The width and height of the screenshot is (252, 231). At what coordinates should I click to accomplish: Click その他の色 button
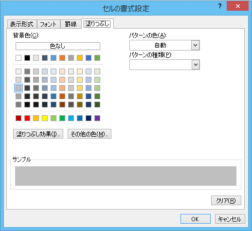tap(90, 134)
